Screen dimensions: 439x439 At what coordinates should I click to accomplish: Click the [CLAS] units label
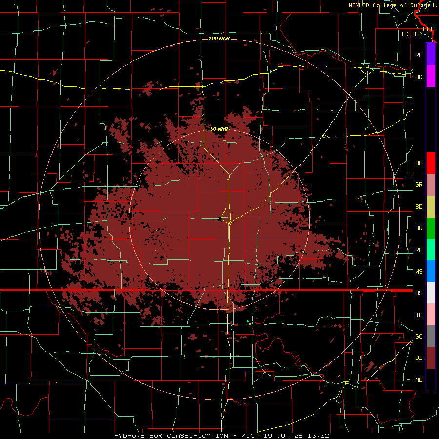pyautogui.click(x=412, y=34)
